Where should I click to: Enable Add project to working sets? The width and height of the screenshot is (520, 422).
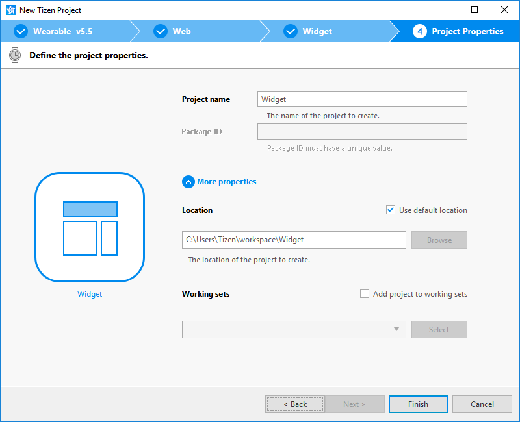365,294
